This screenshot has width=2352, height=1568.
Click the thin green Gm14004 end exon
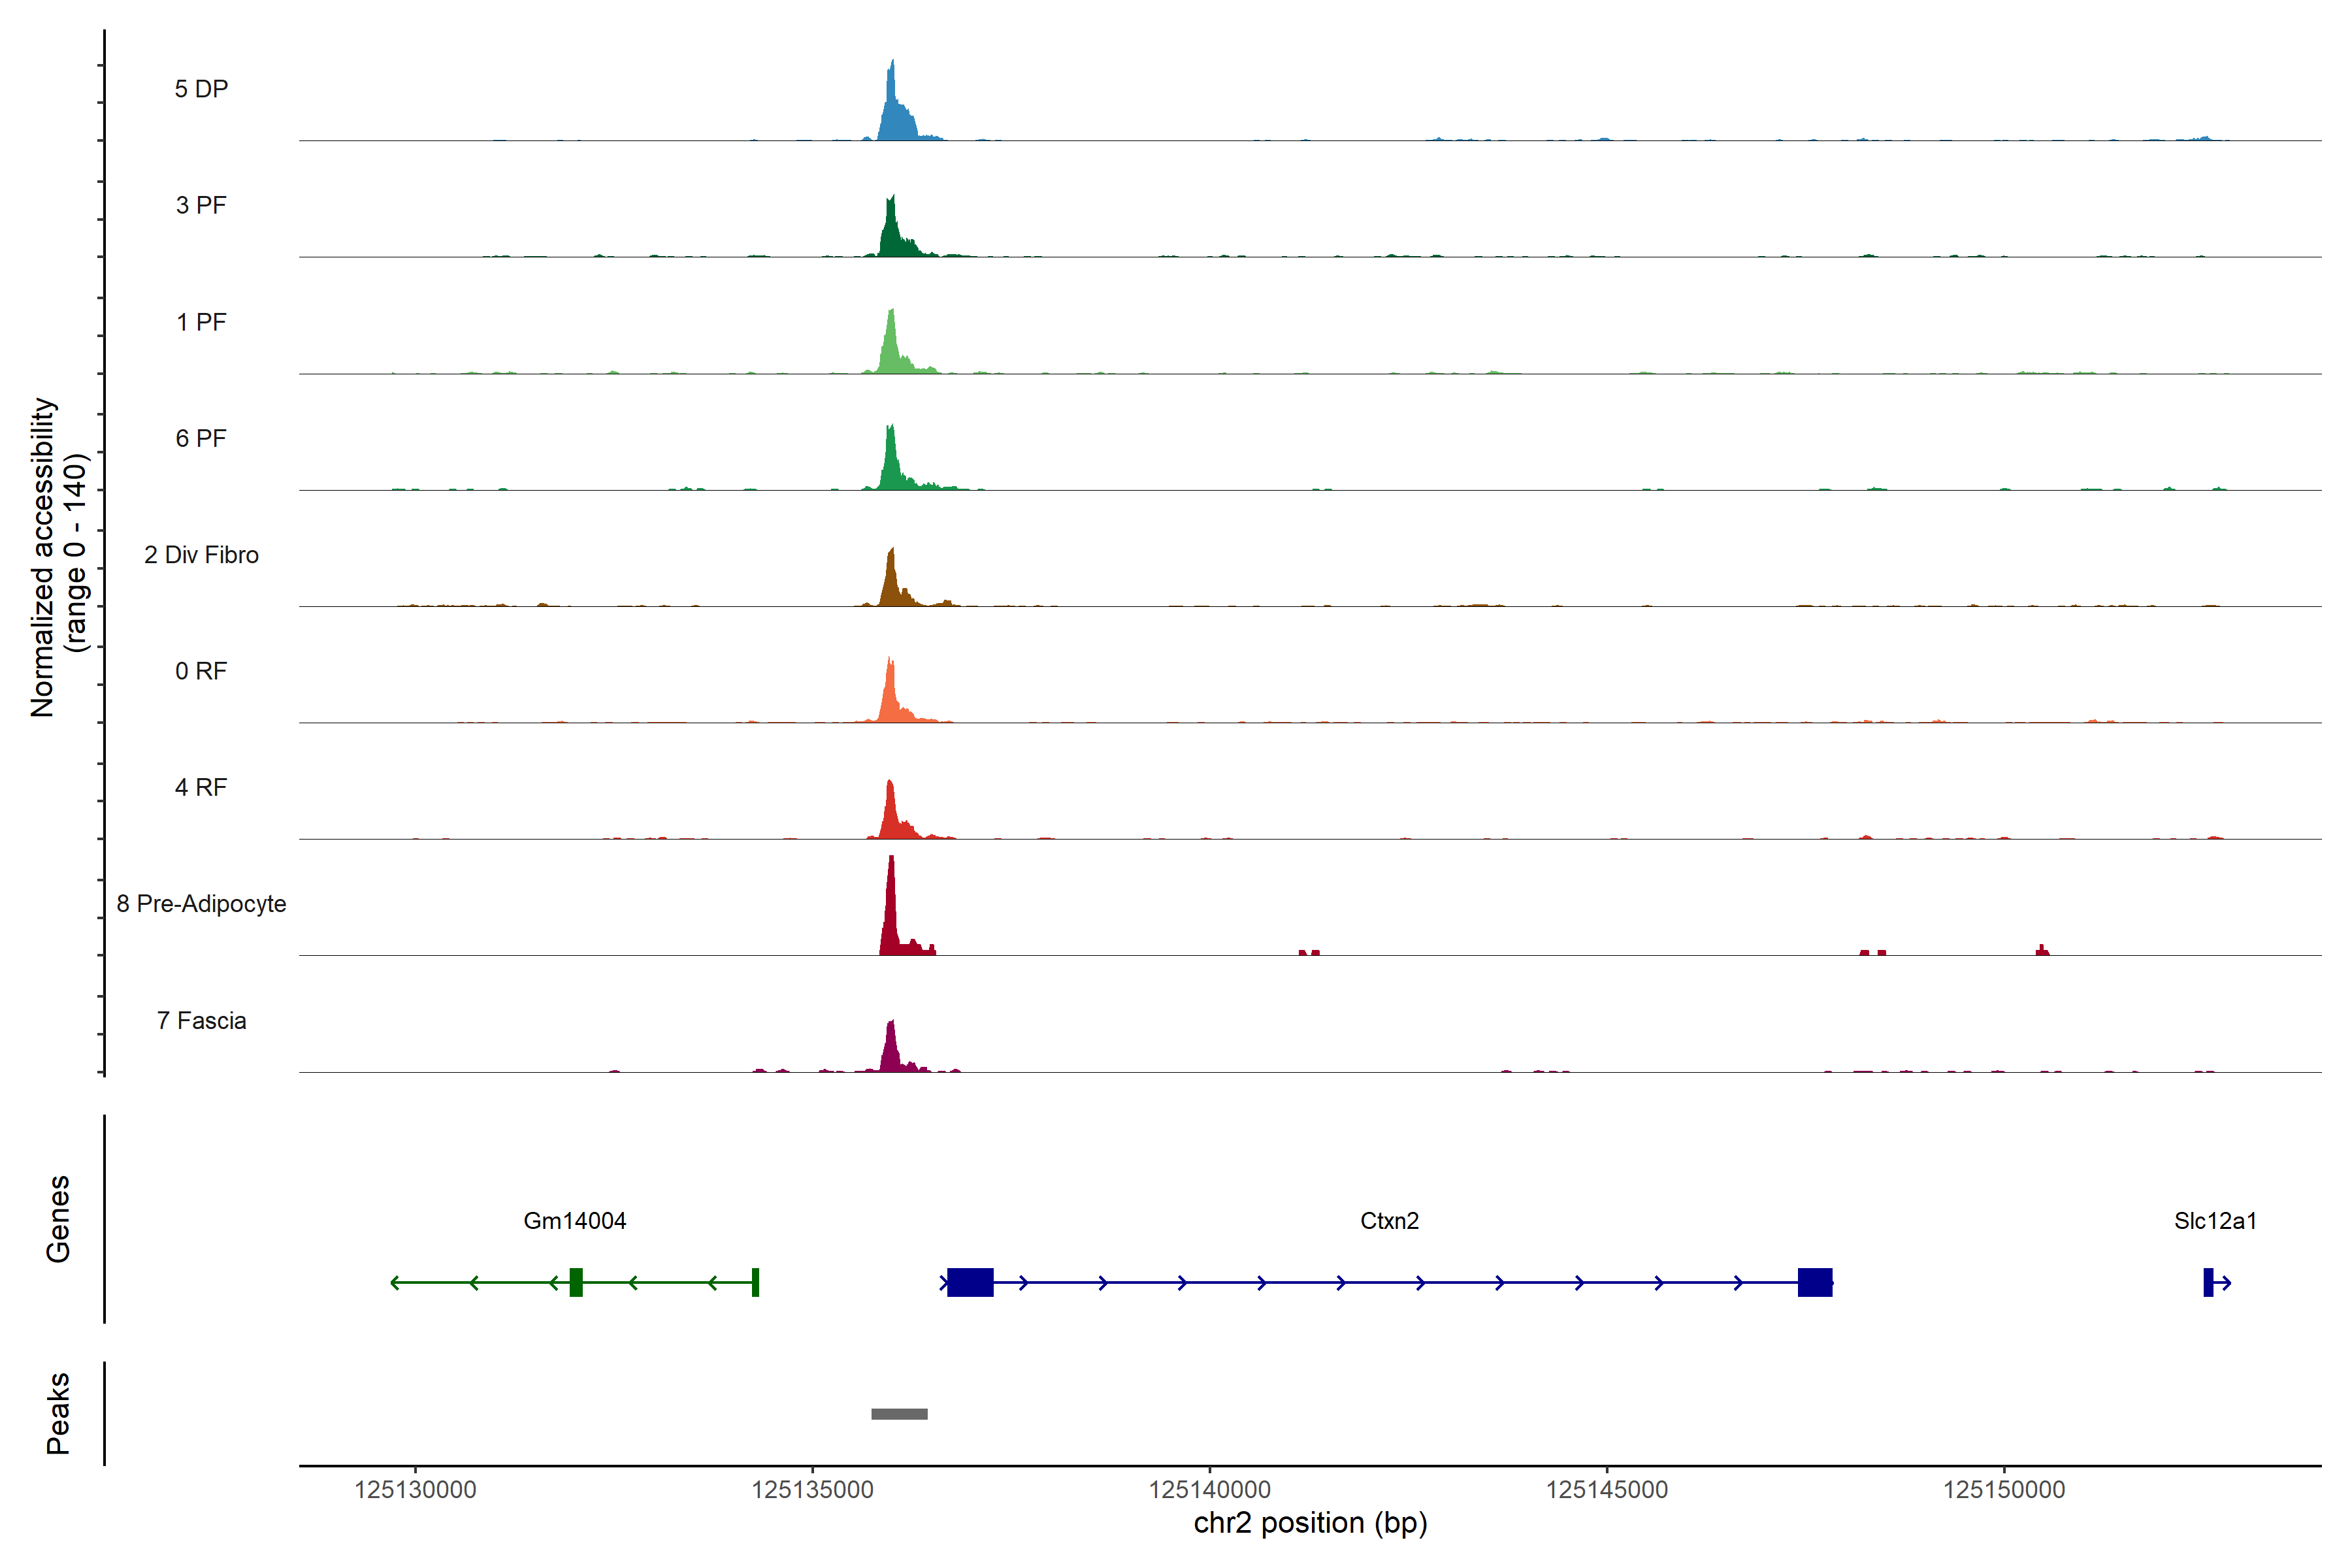755,1282
